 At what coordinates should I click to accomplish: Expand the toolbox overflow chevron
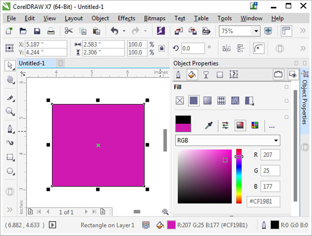9,209
